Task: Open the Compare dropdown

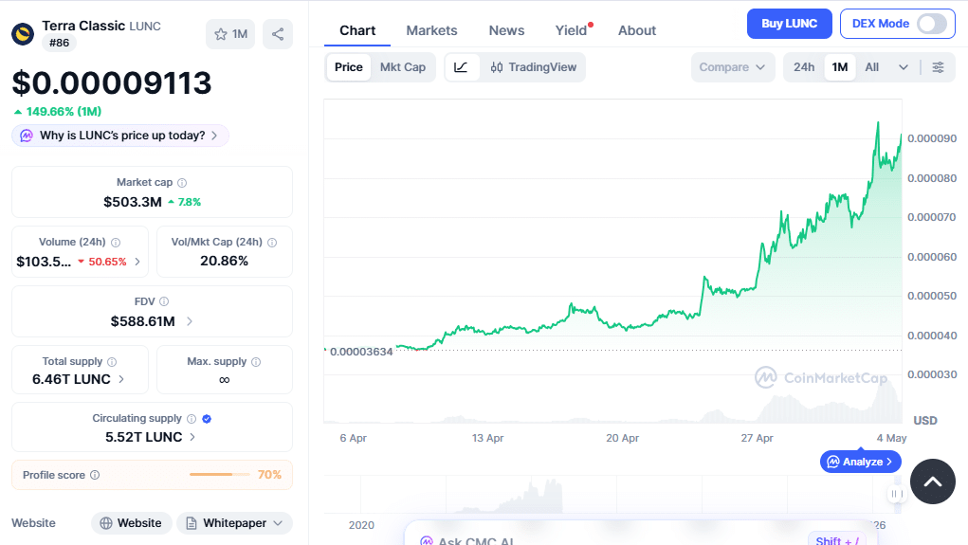Action: pyautogui.click(x=733, y=67)
